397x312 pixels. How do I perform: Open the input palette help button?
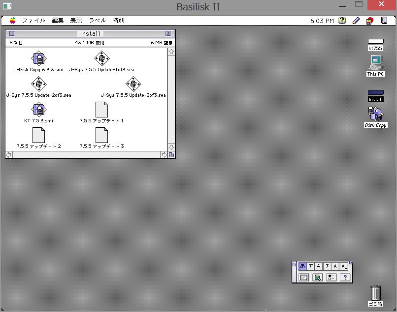(345, 278)
